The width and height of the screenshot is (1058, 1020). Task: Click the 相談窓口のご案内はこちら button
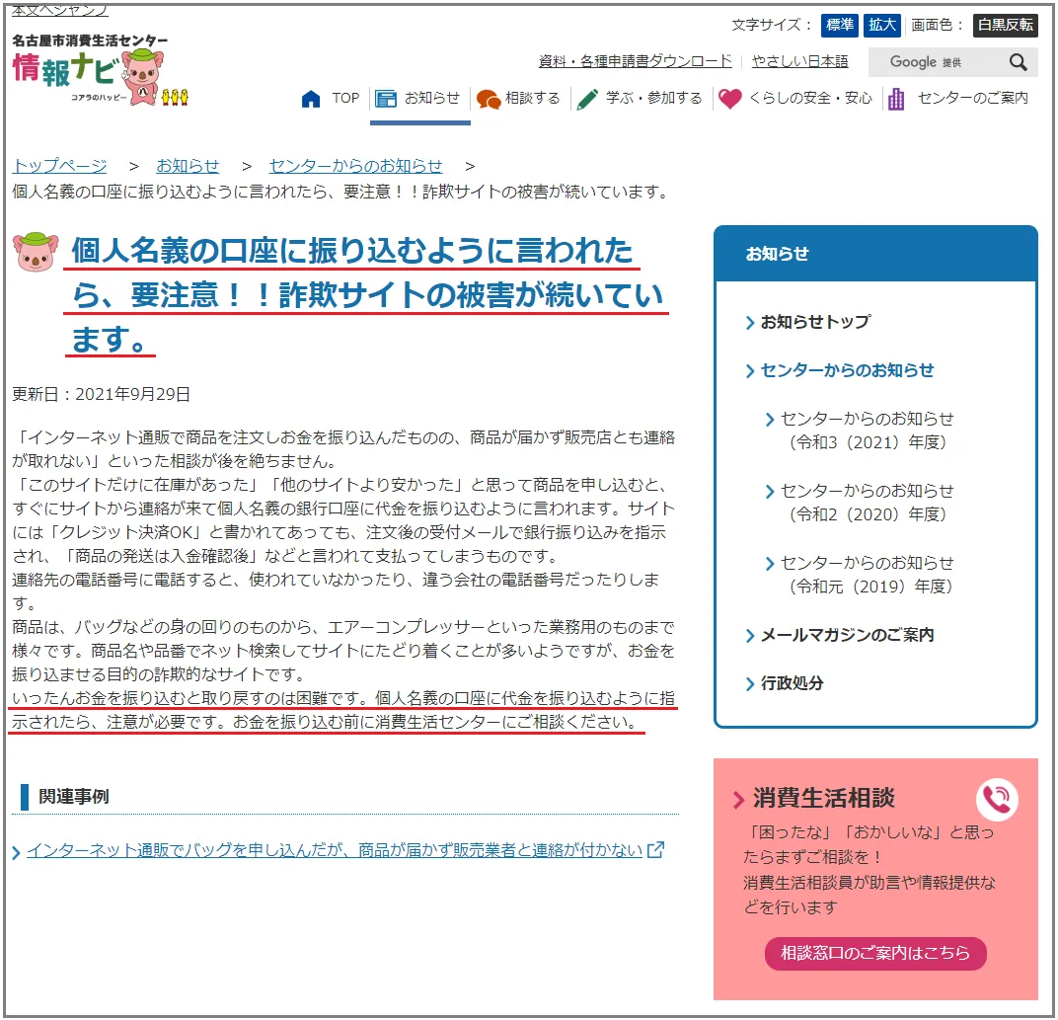pyautogui.click(x=874, y=953)
